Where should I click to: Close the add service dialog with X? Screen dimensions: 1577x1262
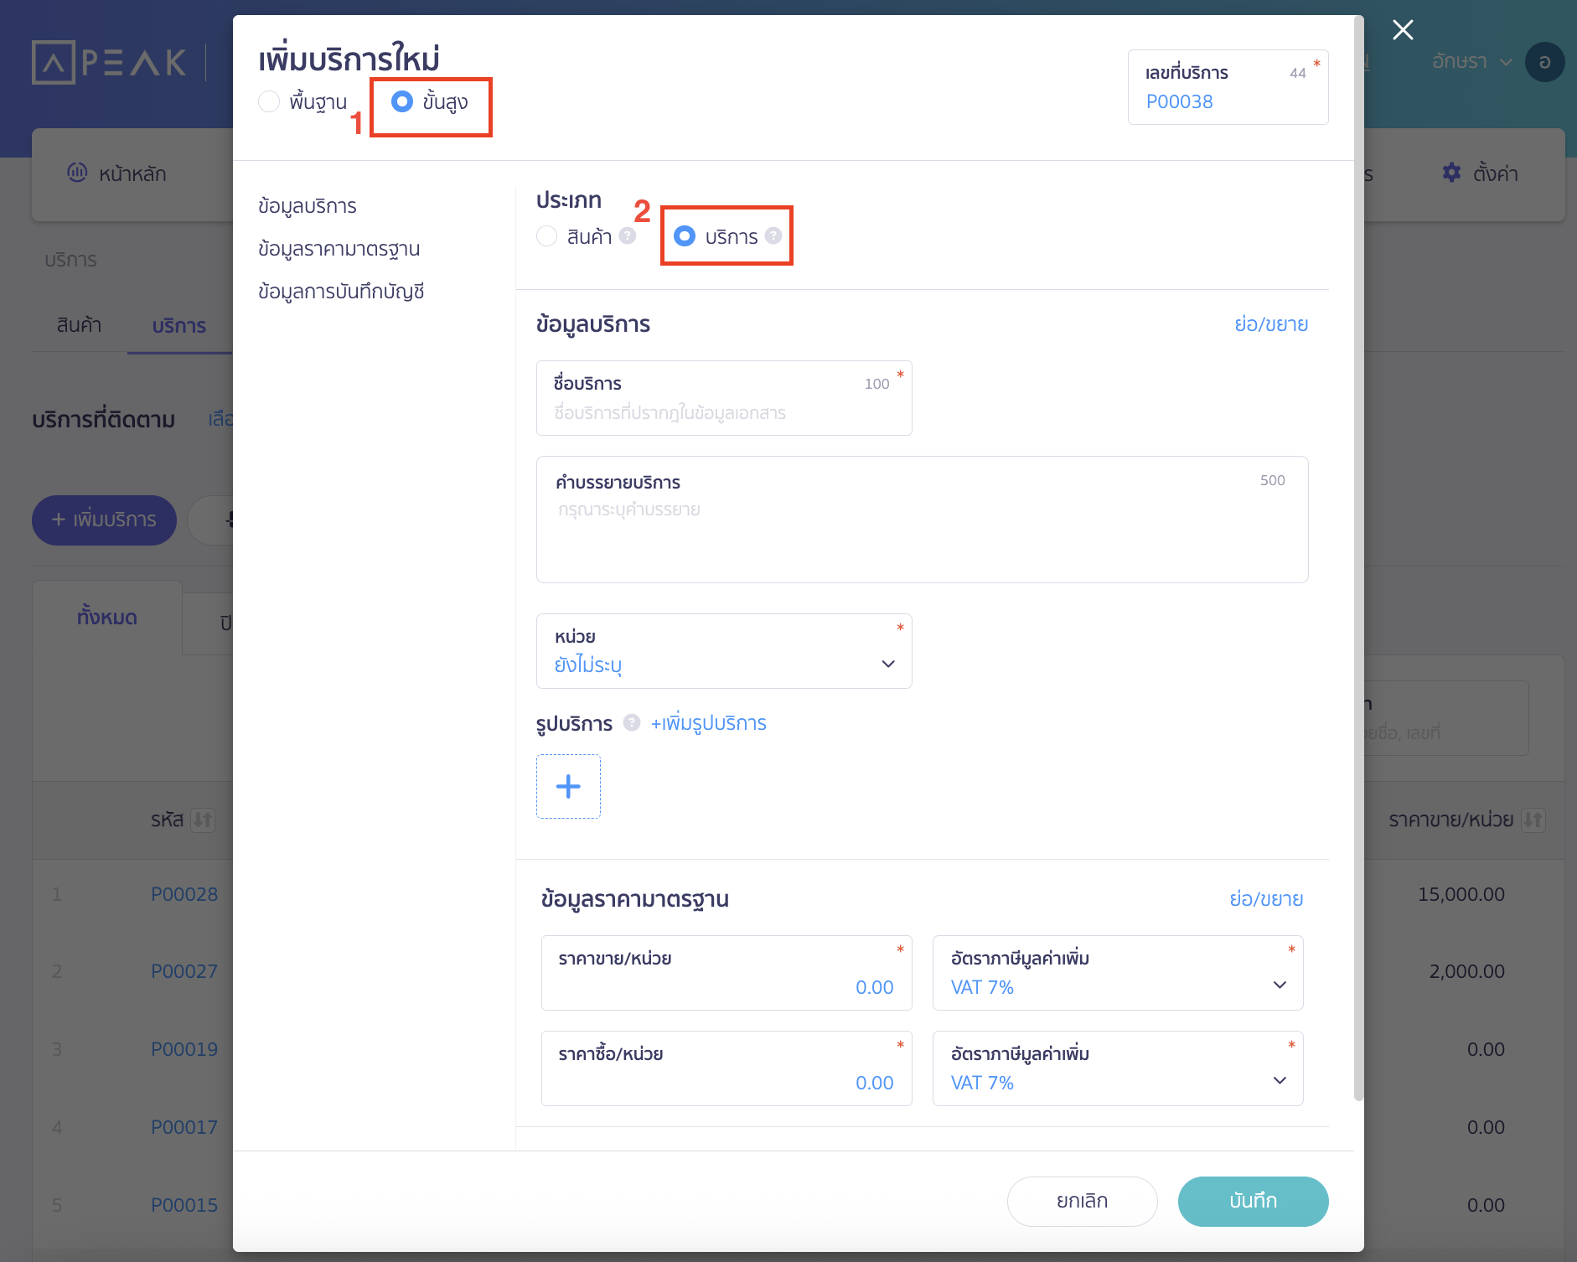tap(1403, 30)
